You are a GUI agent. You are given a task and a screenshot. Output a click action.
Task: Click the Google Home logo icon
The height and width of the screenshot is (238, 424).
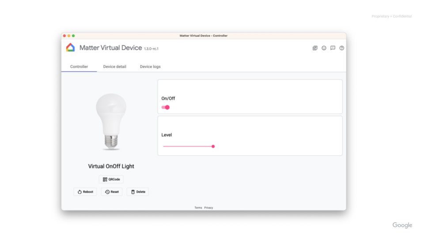[70, 48]
